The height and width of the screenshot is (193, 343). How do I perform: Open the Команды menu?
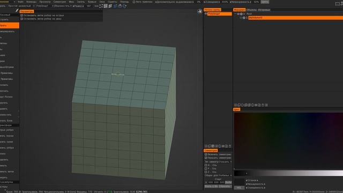(x=31, y=2)
